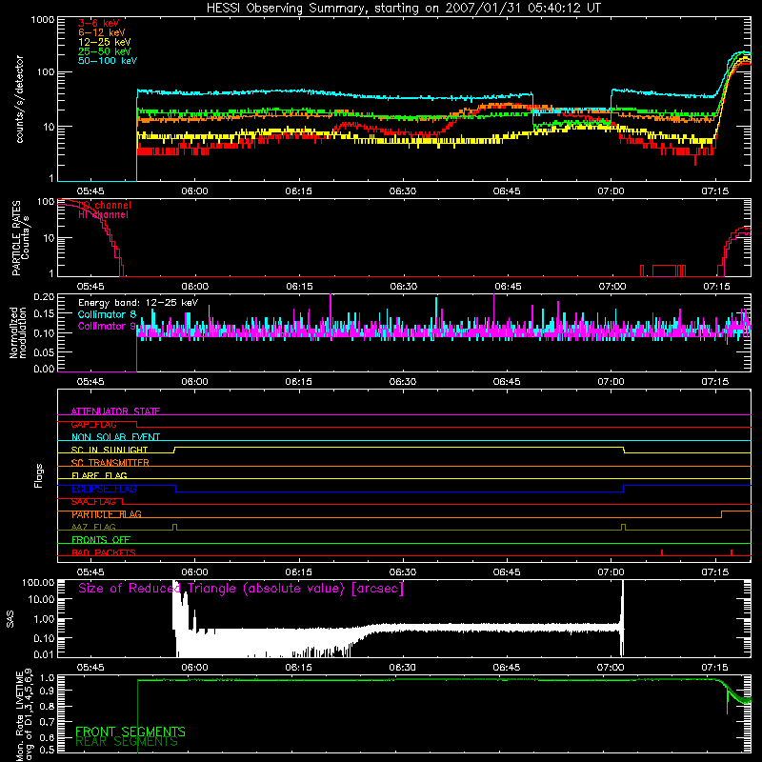
Task: Select the Collimator 8 legend label
Action: tap(107, 314)
